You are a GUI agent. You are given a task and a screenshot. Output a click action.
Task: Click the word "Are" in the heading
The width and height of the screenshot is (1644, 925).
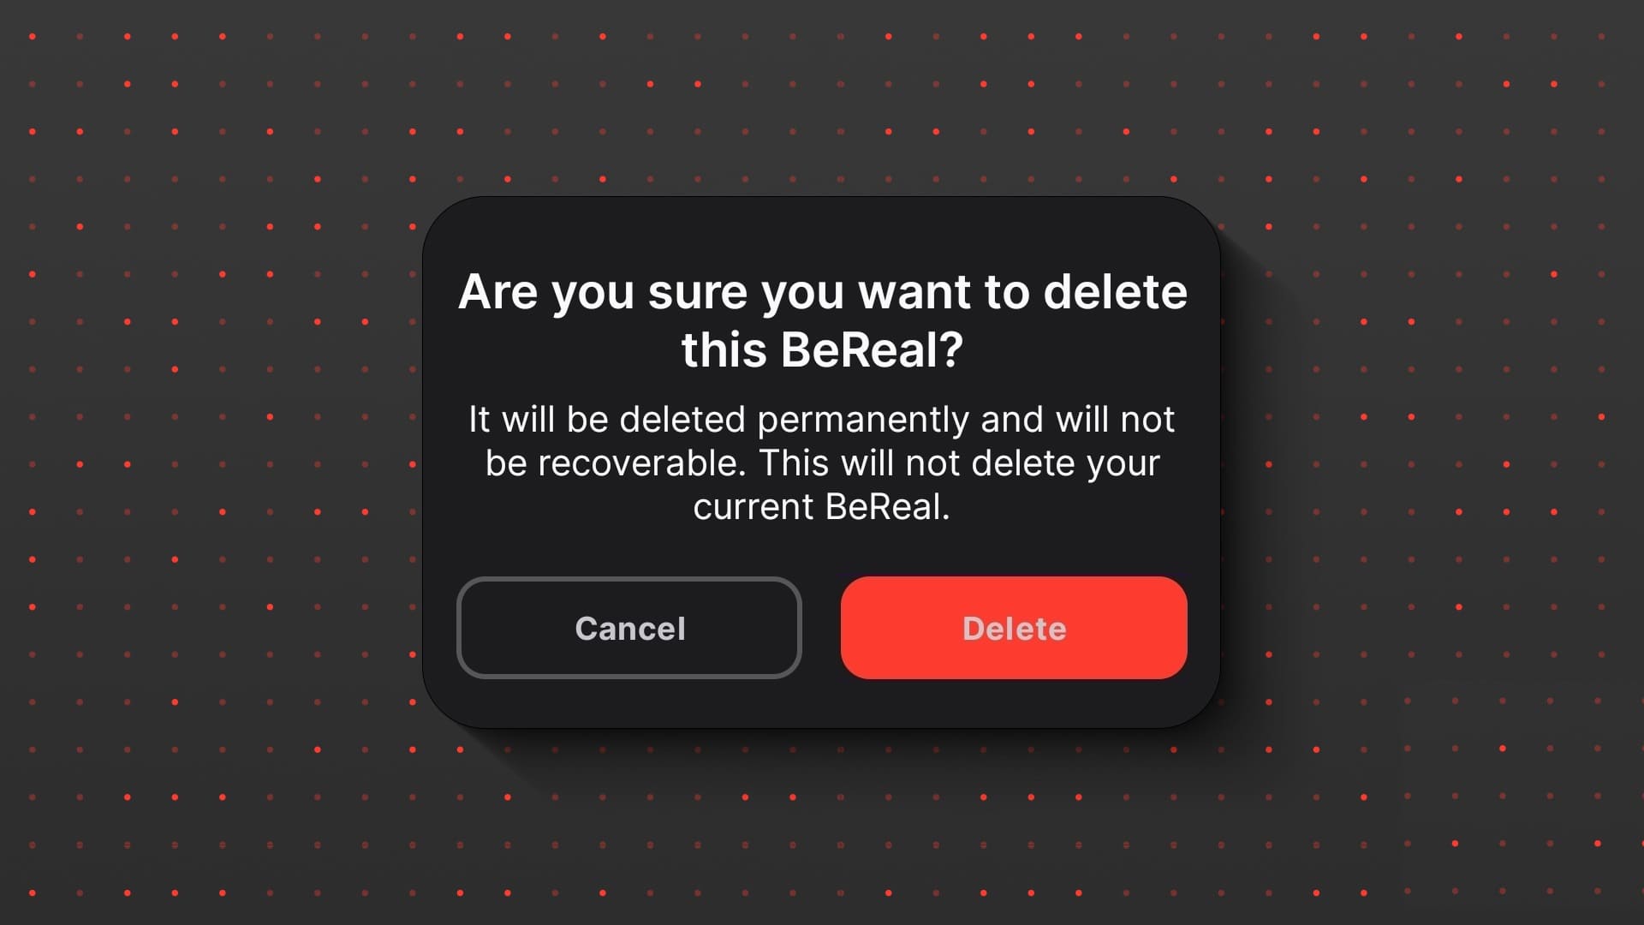(497, 292)
